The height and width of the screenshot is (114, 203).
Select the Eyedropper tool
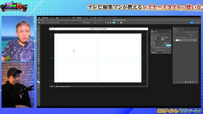[x=38, y=42]
